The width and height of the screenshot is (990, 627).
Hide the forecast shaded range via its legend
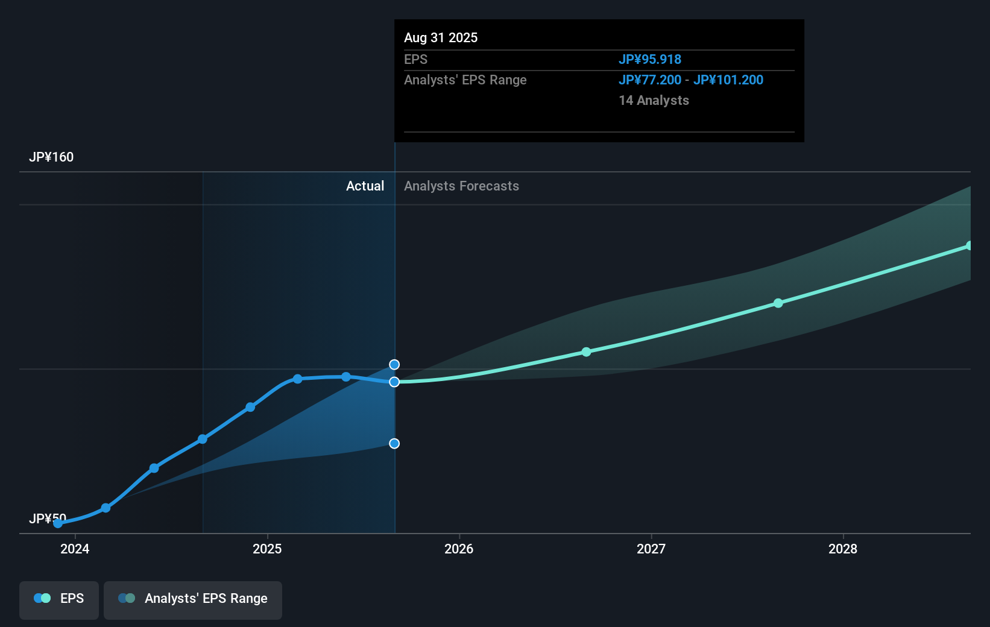pos(193,599)
